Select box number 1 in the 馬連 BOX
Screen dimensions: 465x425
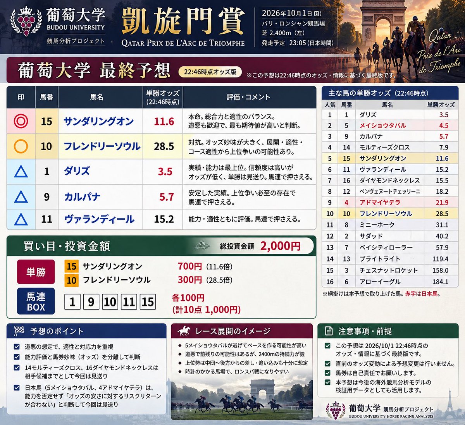coord(72,302)
